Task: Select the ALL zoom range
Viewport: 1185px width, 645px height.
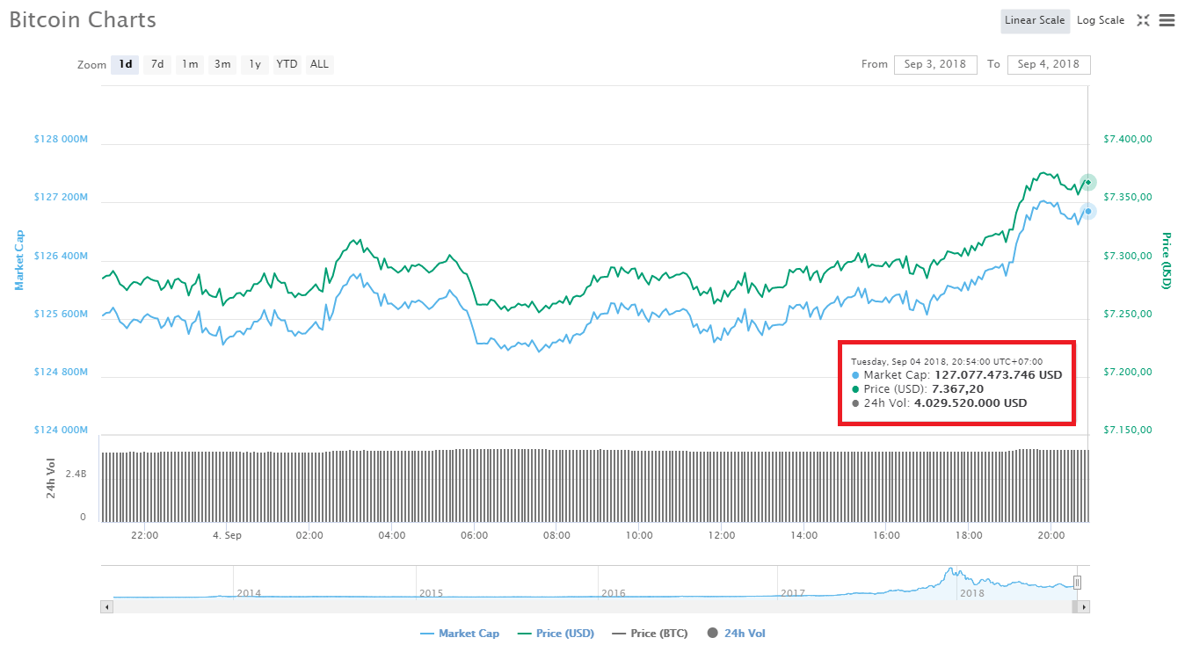Action: [x=319, y=64]
